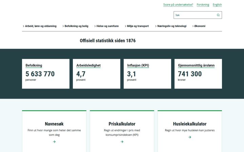Open the Befolkning og bolig menu
The image size is (244, 152).
coord(76,26)
